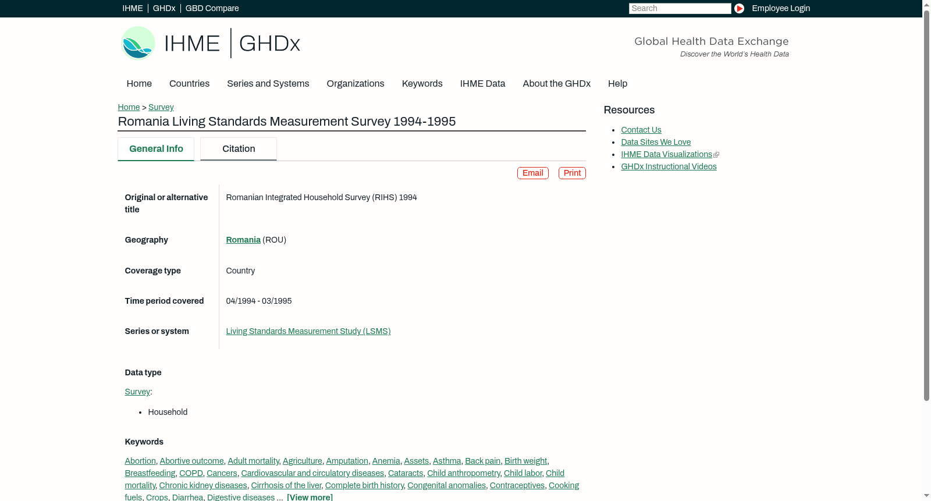Image resolution: width=931 pixels, height=501 pixels.
Task: Open the Digestive diseases keyword link
Action: coord(241,498)
